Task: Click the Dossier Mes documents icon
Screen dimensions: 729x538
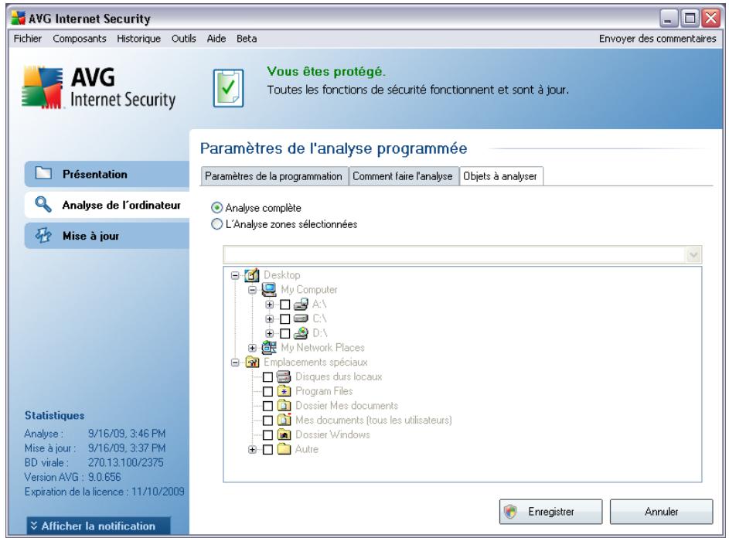Action: (284, 405)
